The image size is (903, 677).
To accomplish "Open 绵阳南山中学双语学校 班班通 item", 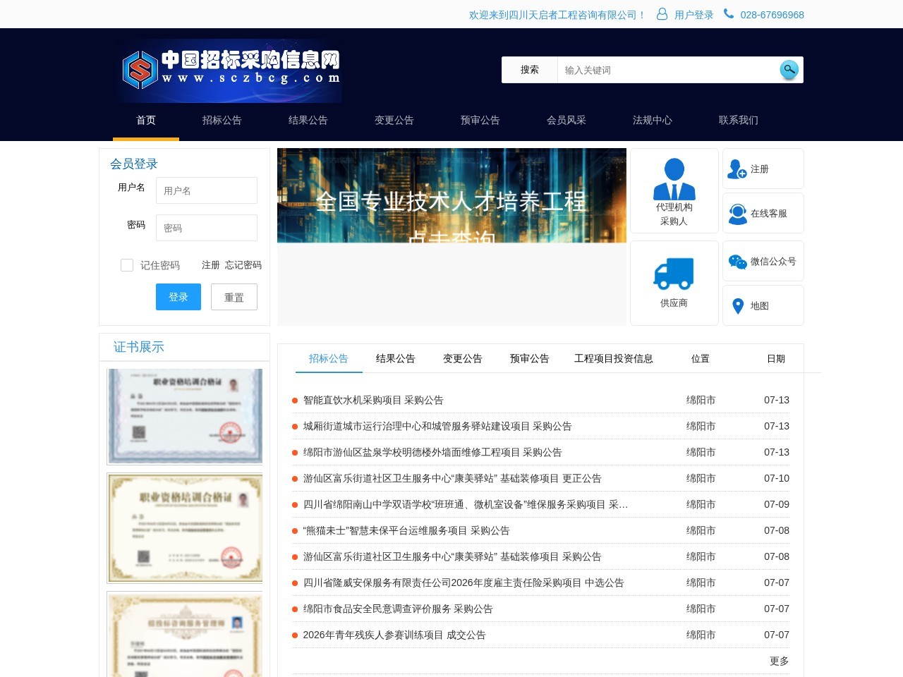I will [466, 504].
